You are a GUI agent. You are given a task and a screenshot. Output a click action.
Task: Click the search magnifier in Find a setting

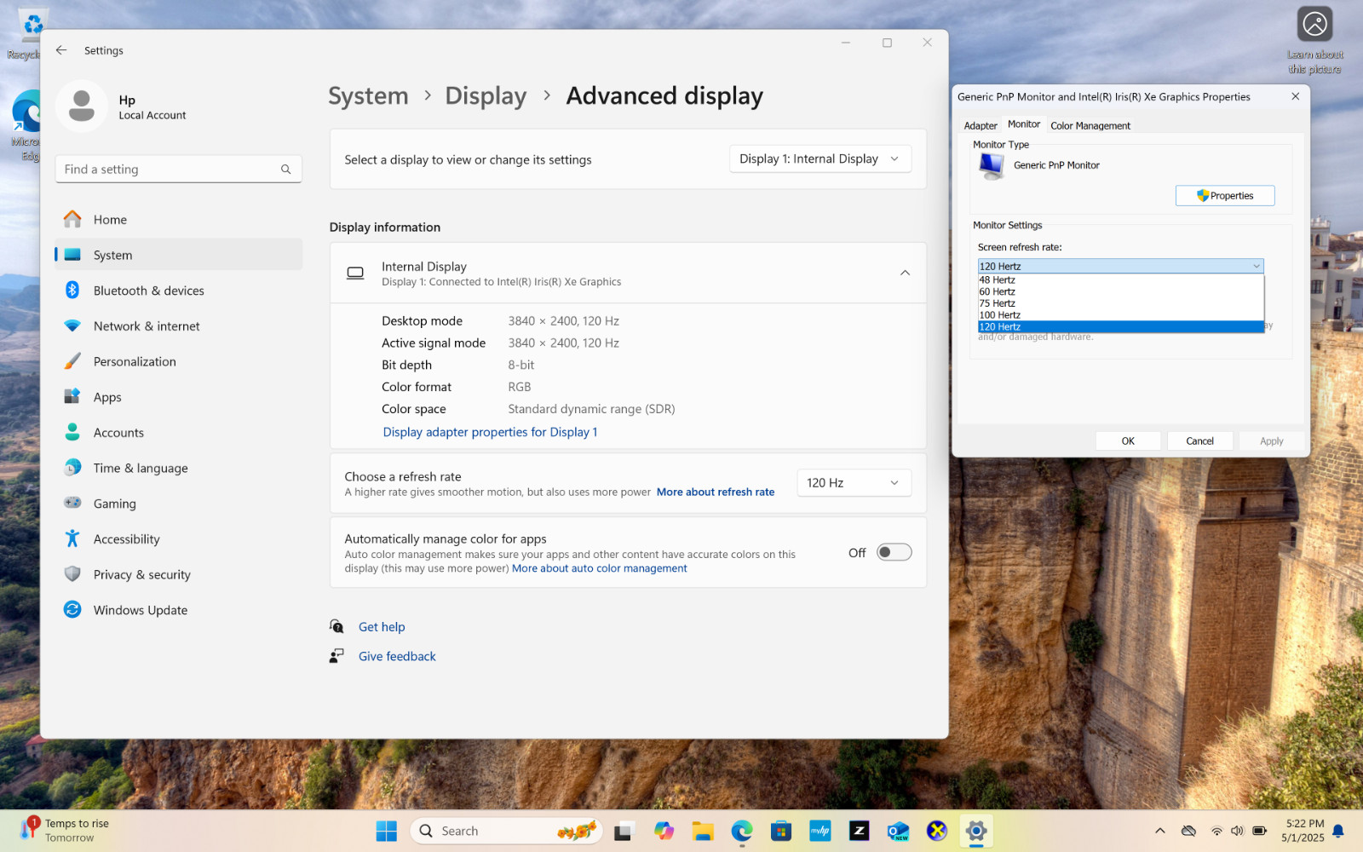tap(286, 170)
